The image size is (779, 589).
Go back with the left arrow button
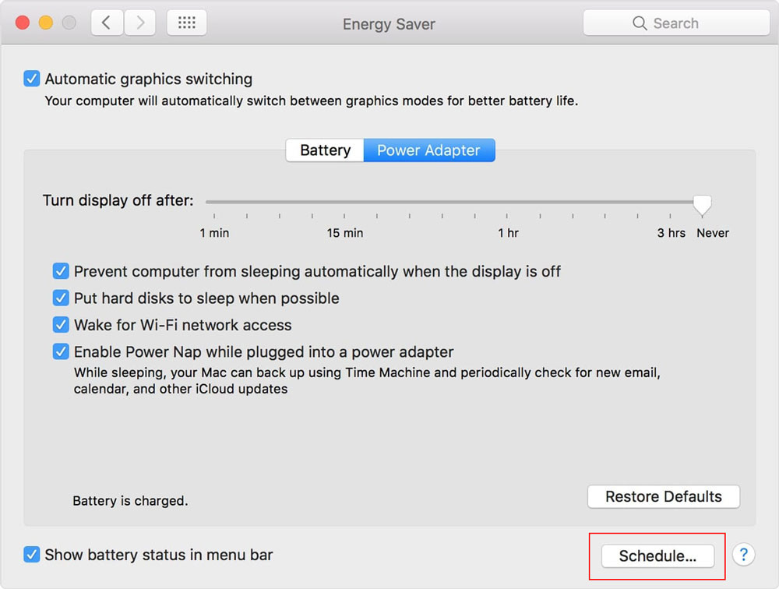tap(107, 23)
